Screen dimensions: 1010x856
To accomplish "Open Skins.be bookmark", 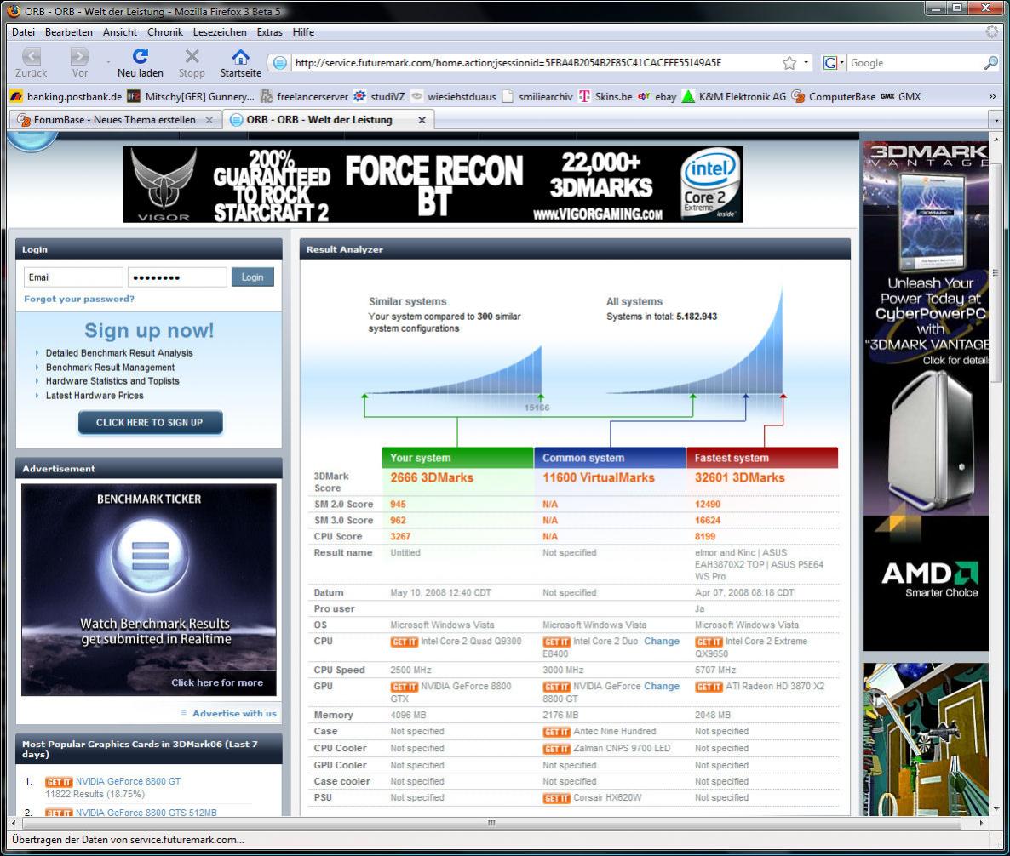I will [605, 96].
